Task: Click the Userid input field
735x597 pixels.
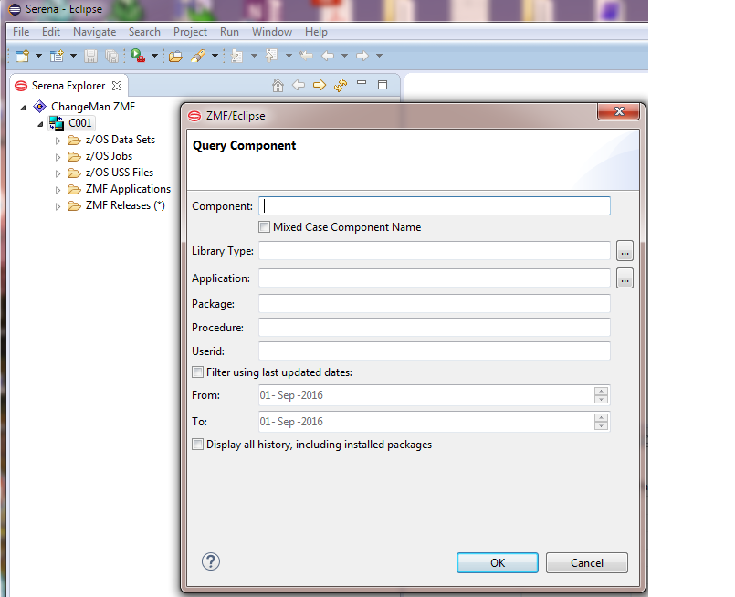Action: [x=435, y=351]
